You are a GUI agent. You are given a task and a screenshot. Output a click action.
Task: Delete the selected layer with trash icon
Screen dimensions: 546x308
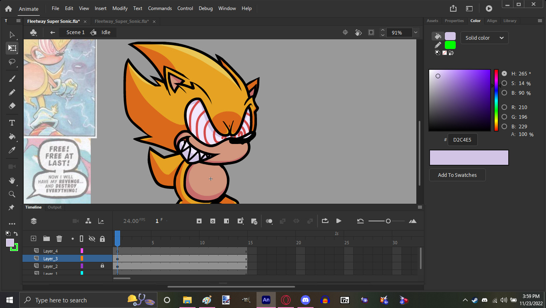click(x=59, y=239)
